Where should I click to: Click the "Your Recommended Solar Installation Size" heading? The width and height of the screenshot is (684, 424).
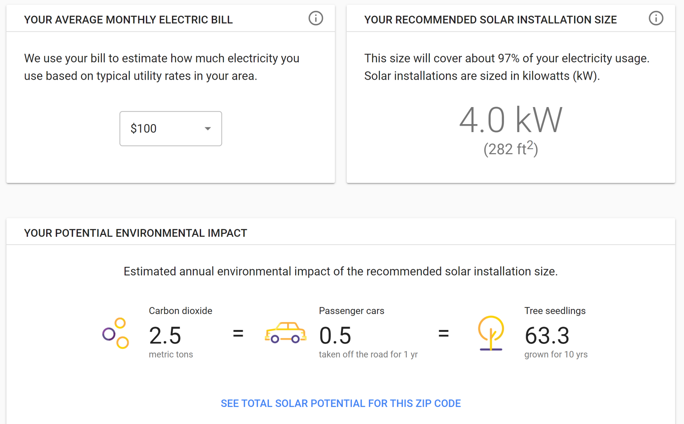tap(490, 20)
